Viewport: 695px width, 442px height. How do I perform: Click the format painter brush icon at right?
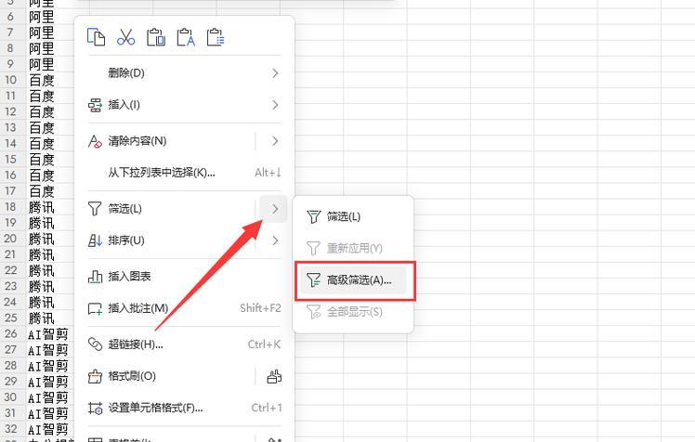(274, 376)
